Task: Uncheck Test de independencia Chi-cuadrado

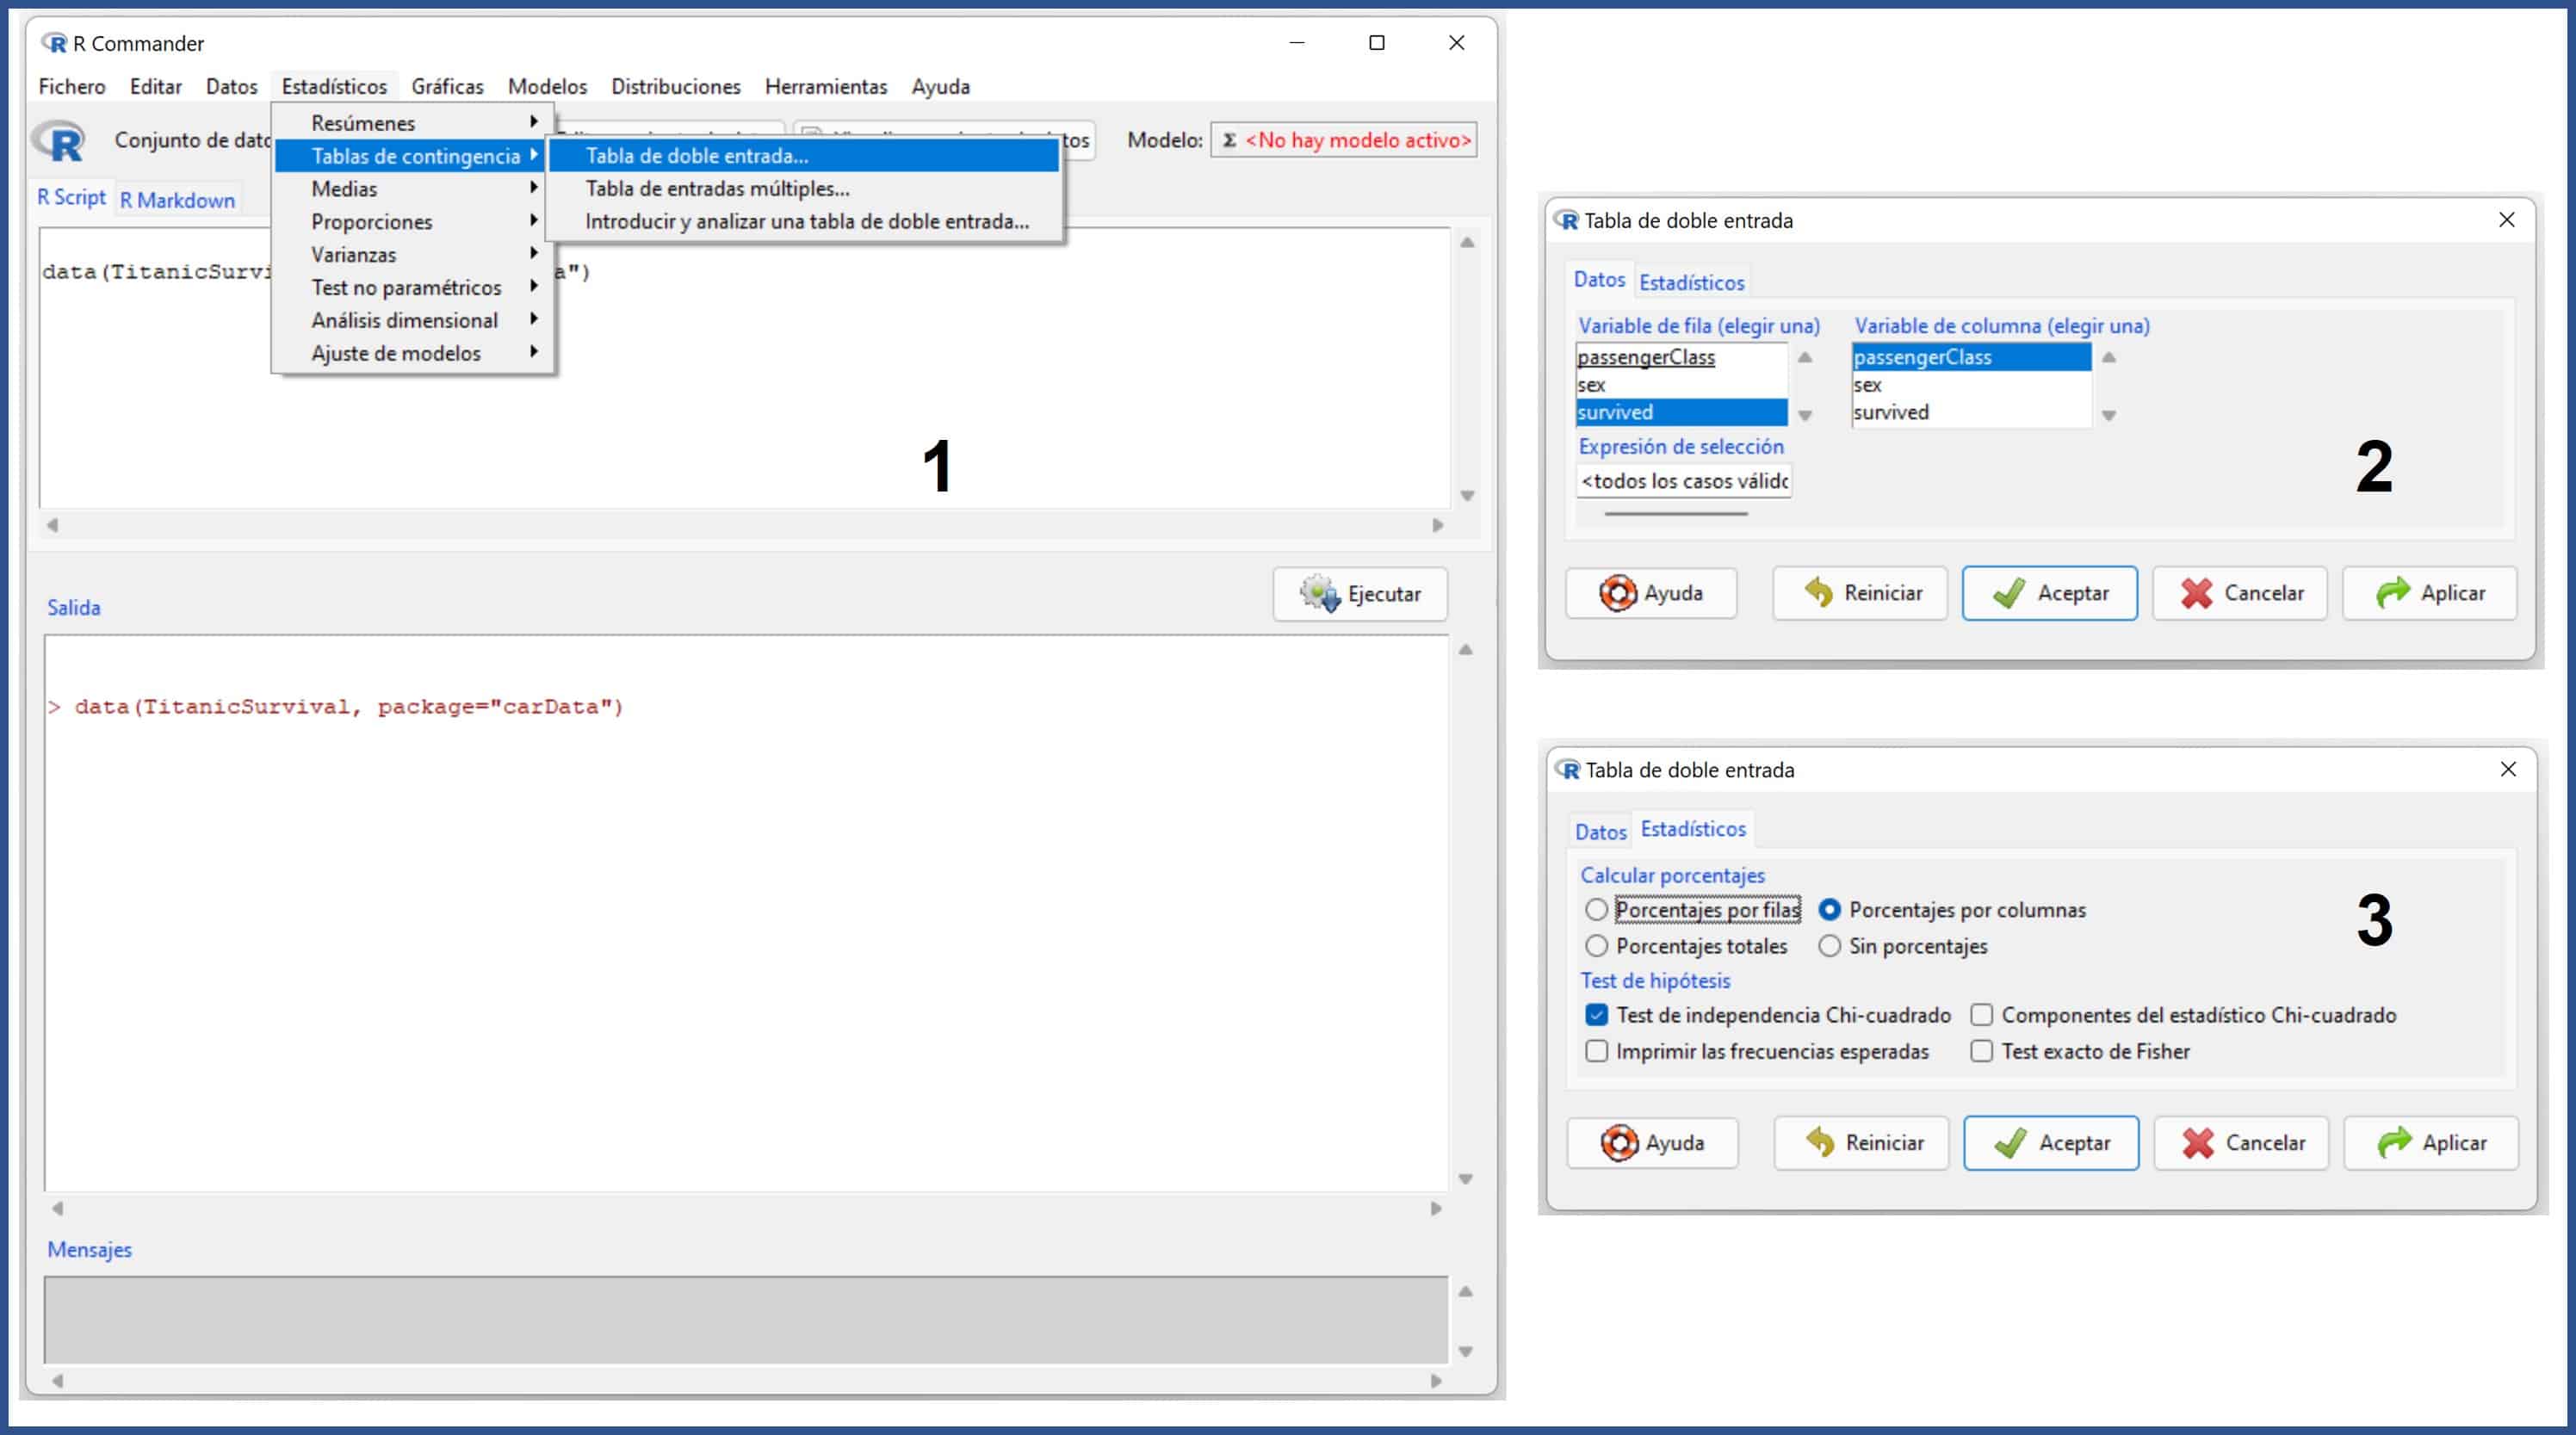Action: click(x=1596, y=1015)
